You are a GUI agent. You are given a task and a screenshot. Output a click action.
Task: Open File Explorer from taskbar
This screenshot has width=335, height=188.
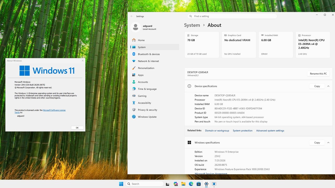pyautogui.click(x=183, y=184)
